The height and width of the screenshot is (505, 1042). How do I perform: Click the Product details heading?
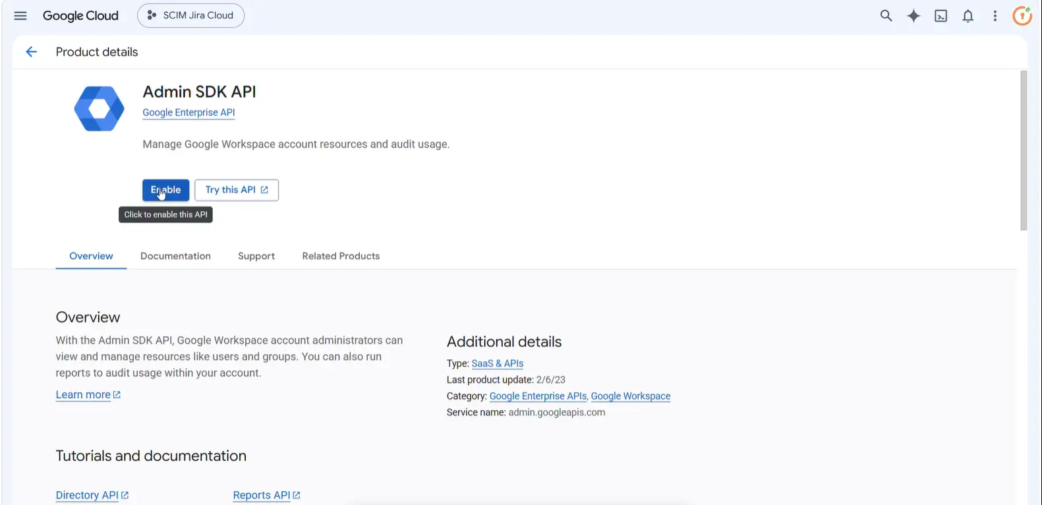(x=97, y=52)
